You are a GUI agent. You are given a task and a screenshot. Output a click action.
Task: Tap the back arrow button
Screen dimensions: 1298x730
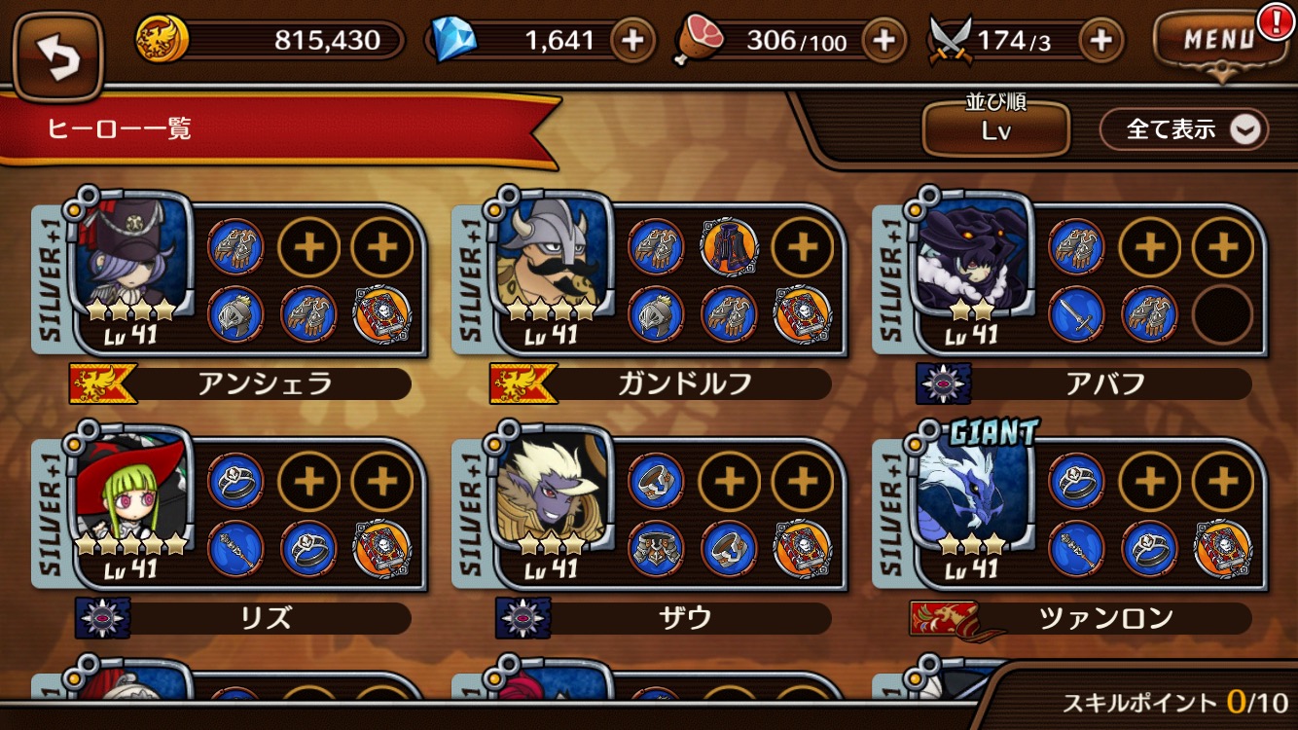57,57
